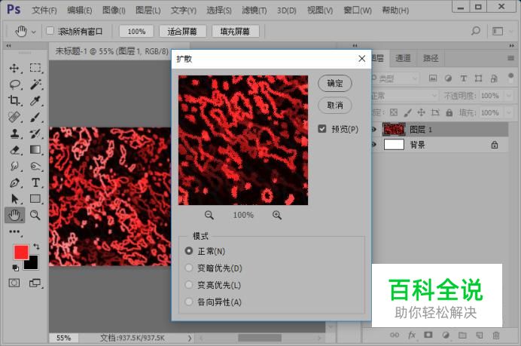Screen dimensions: 521x346
Task: Open the layer fill dropdown arrow
Action: 508,113
